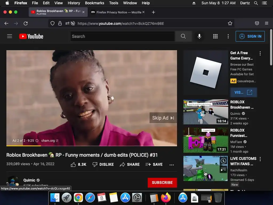The width and height of the screenshot is (273, 205).
Task: Open options for LIVE CUSTOMS WITH FANS video
Action: 260,159
